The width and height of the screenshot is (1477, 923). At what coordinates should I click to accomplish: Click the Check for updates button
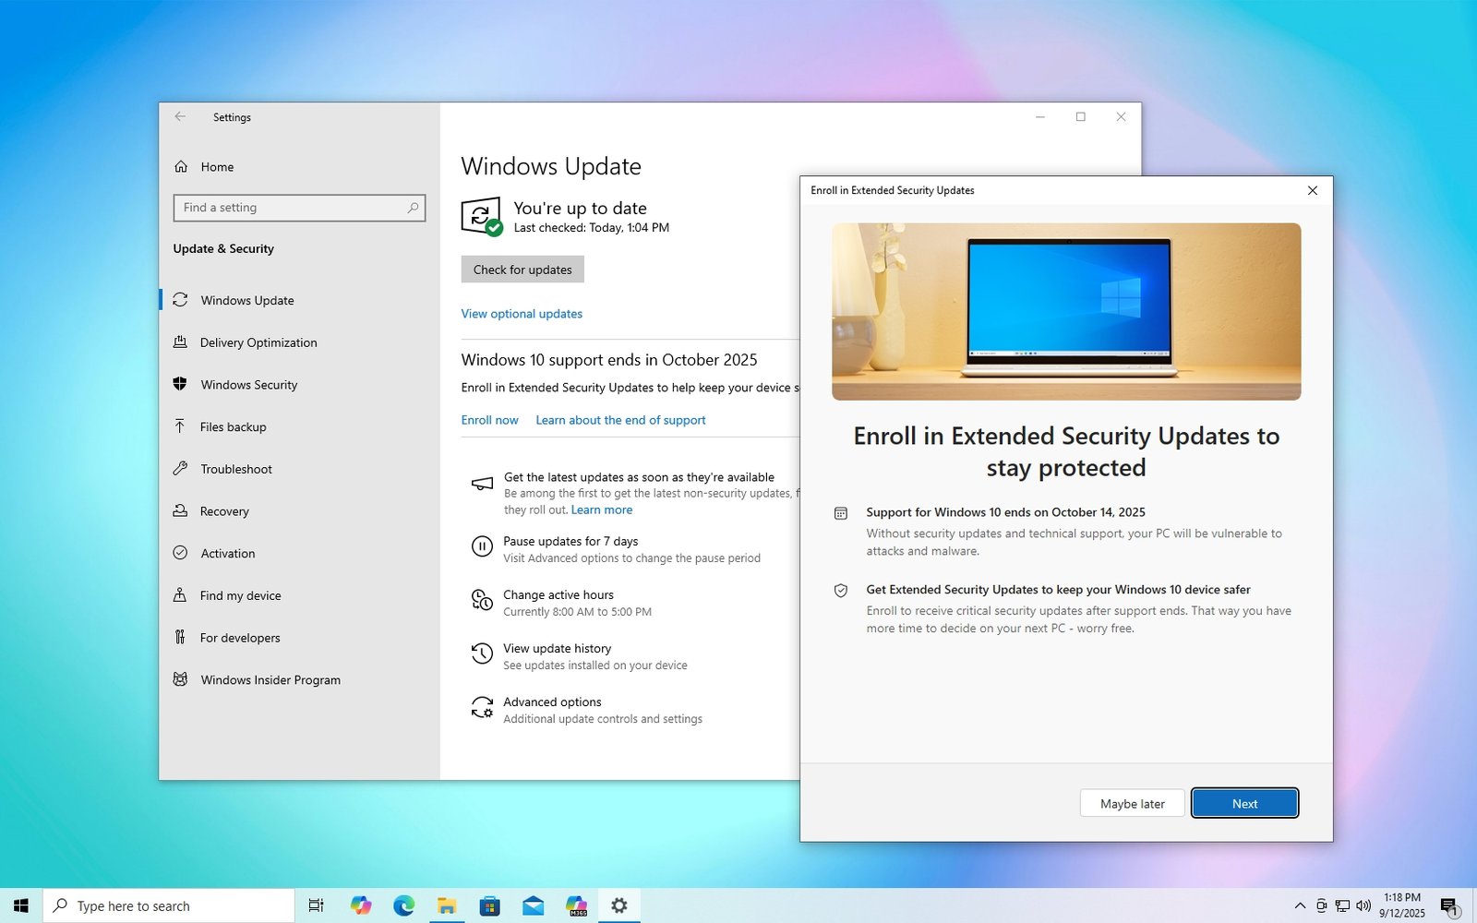pyautogui.click(x=522, y=270)
